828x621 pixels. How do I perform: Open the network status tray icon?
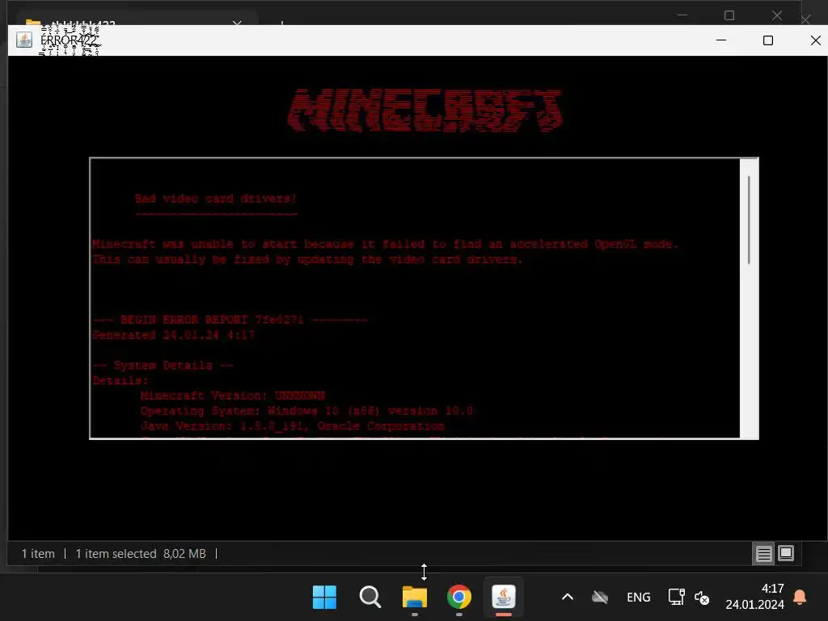tap(677, 598)
